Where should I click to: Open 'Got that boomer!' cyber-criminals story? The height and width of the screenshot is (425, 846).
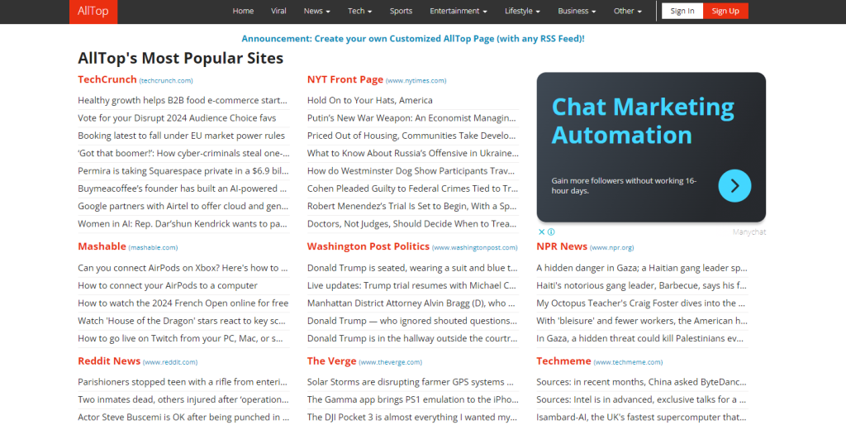pyautogui.click(x=183, y=153)
